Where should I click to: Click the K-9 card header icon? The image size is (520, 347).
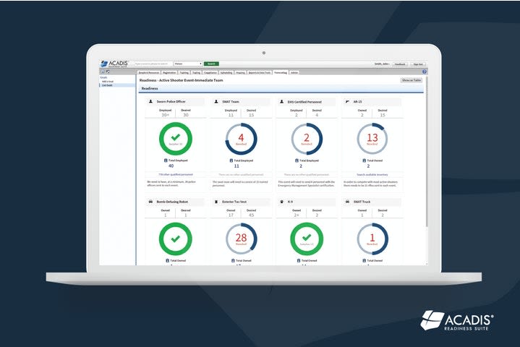pyautogui.click(x=281, y=202)
